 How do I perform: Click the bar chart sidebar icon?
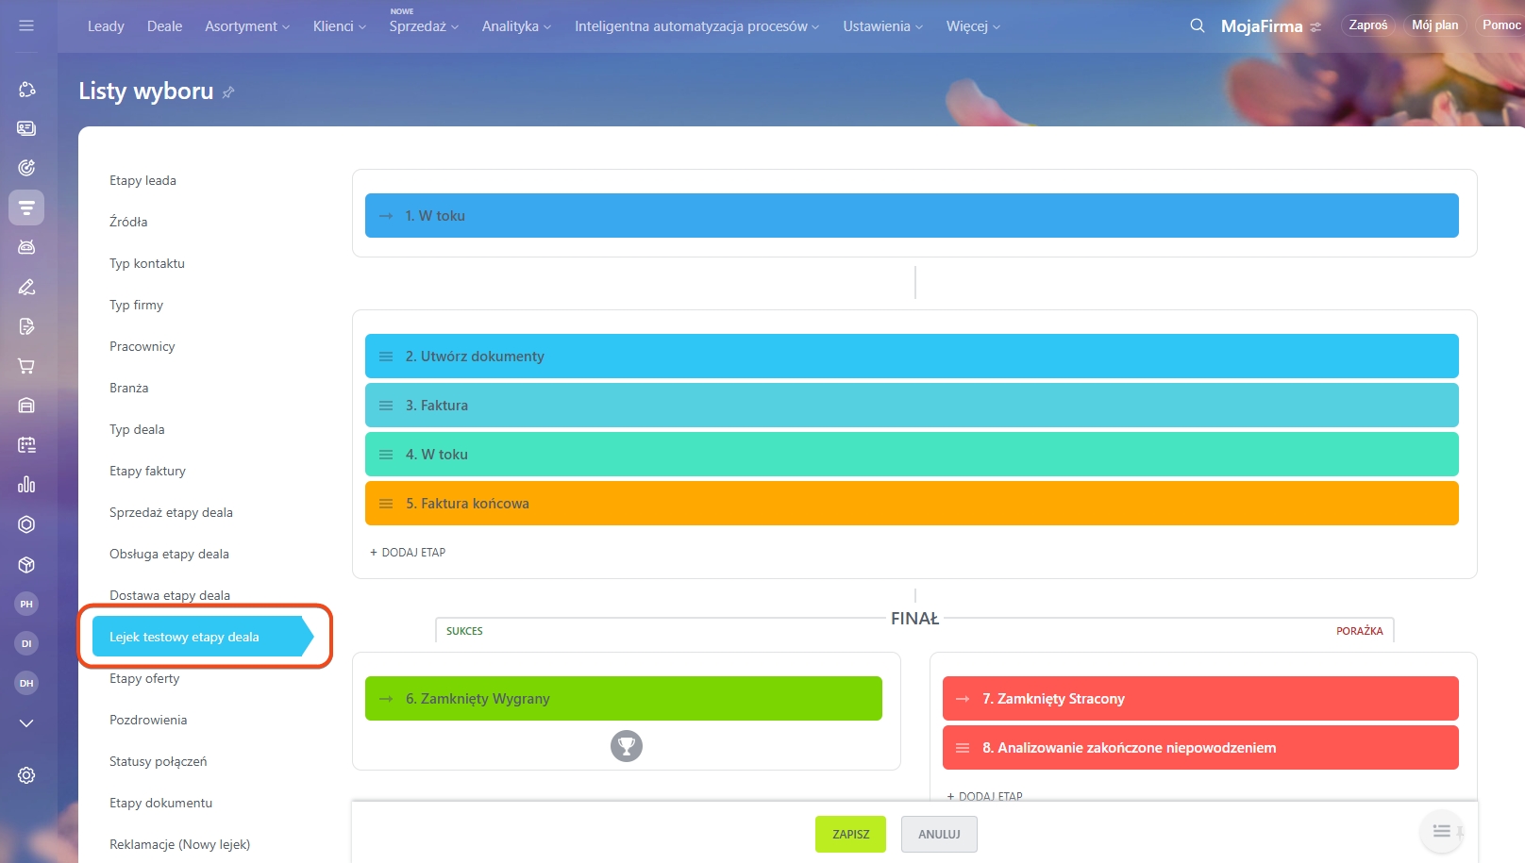26,485
